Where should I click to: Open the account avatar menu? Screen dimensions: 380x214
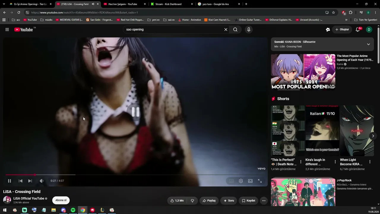[369, 29]
